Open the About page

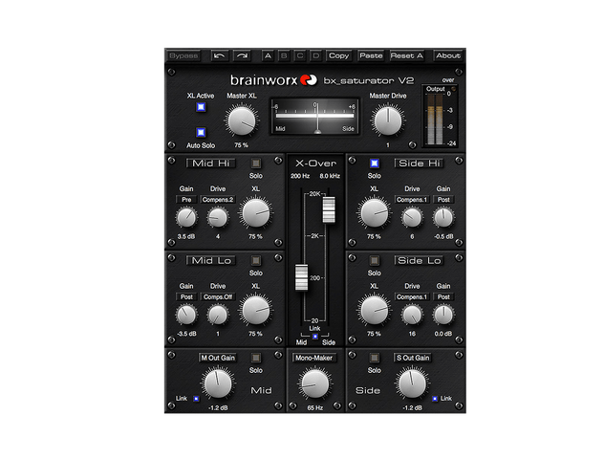coord(448,55)
